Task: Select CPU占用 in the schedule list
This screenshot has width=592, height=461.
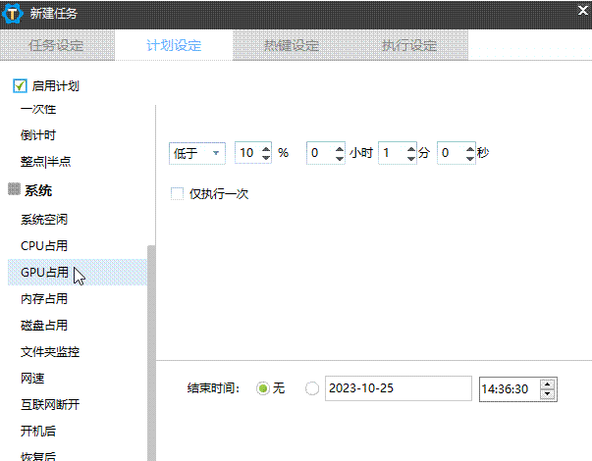Action: (x=44, y=246)
